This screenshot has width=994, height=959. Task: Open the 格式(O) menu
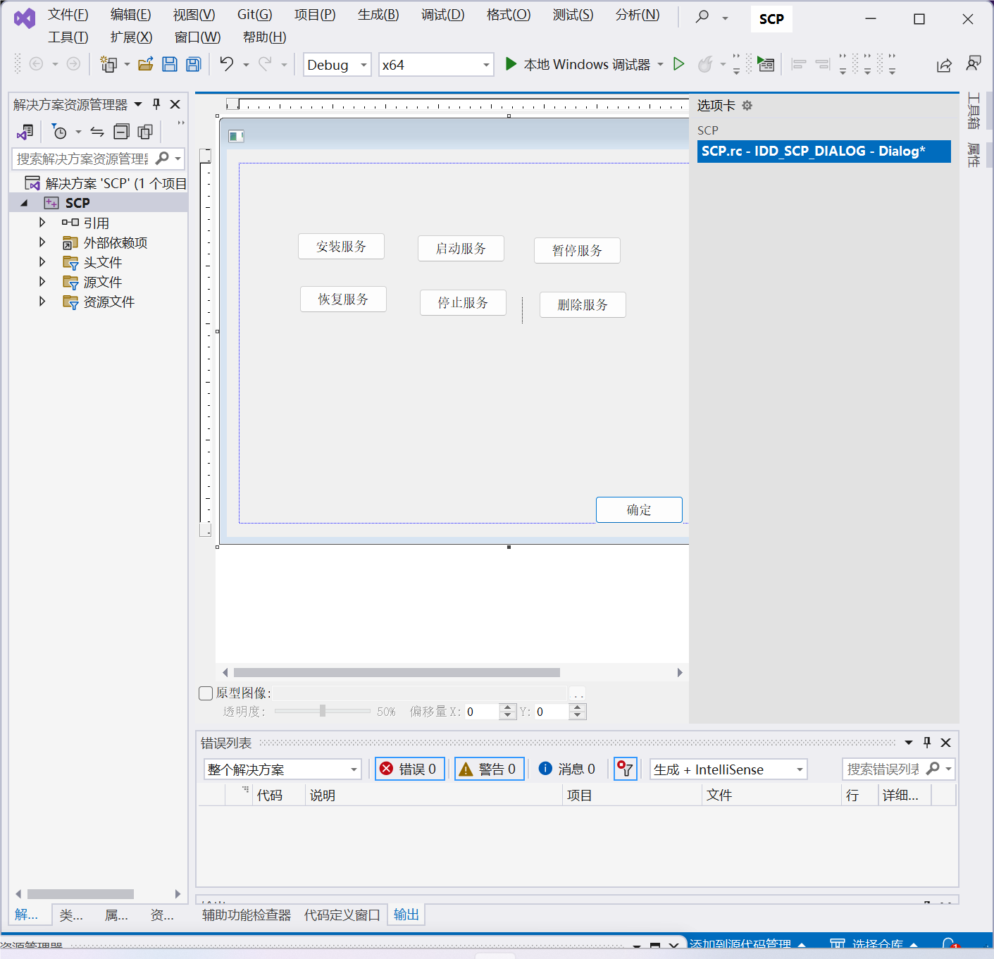(509, 15)
